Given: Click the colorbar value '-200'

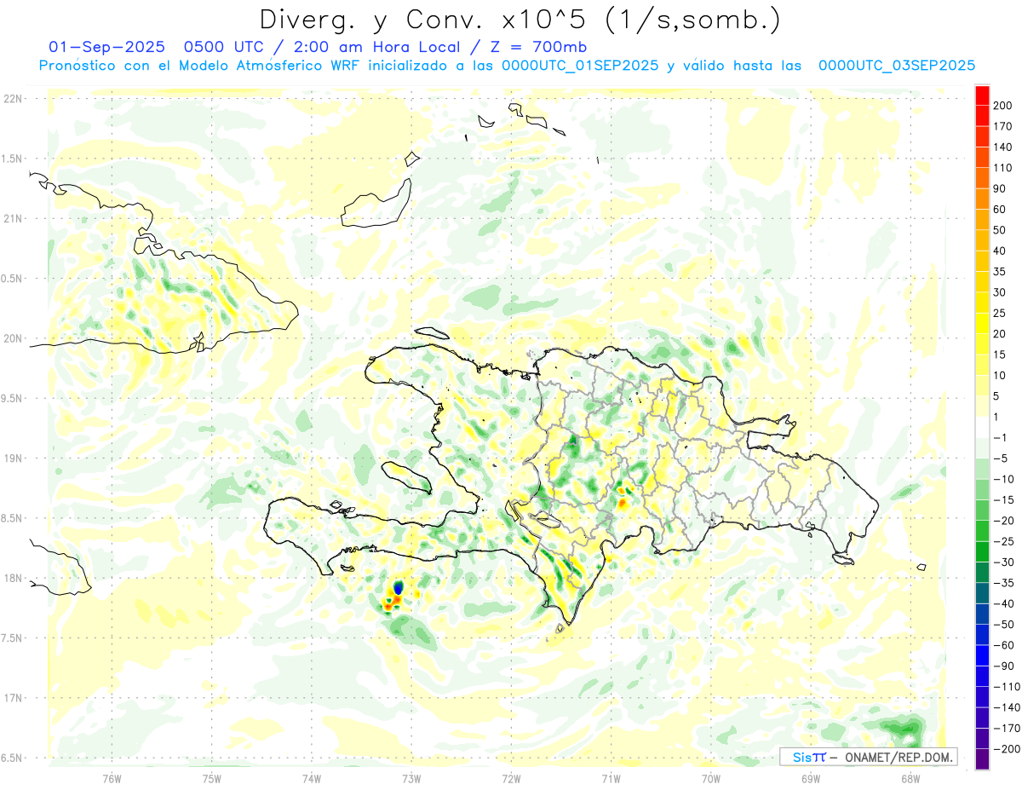Looking at the screenshot, I should pyautogui.click(x=1007, y=748).
